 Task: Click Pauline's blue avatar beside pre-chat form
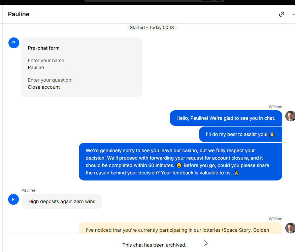point(14,43)
